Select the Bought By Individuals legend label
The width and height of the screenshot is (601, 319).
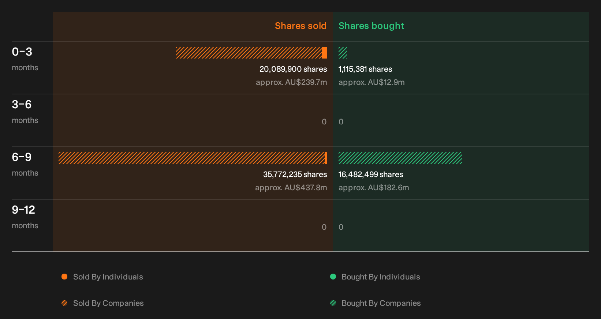(x=381, y=277)
